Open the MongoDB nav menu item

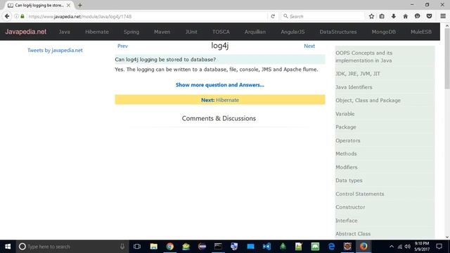(383, 32)
